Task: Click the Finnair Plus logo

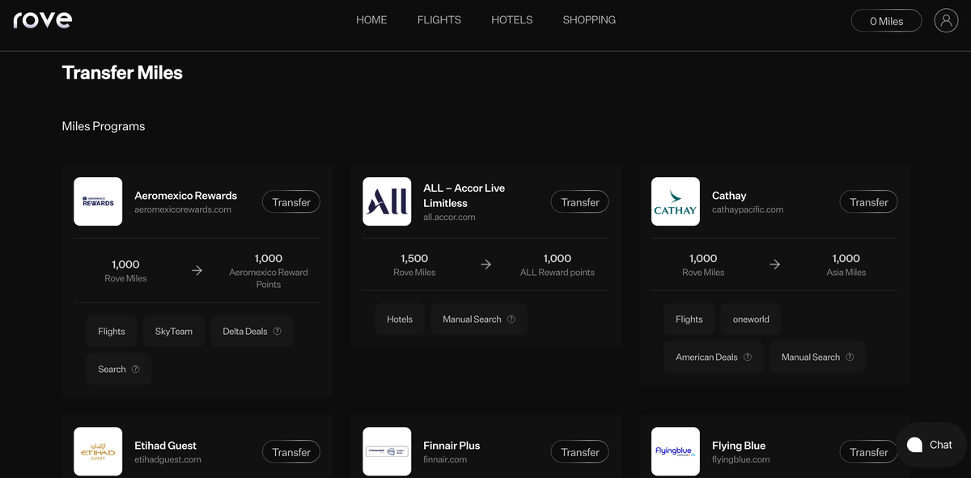Action: (387, 451)
